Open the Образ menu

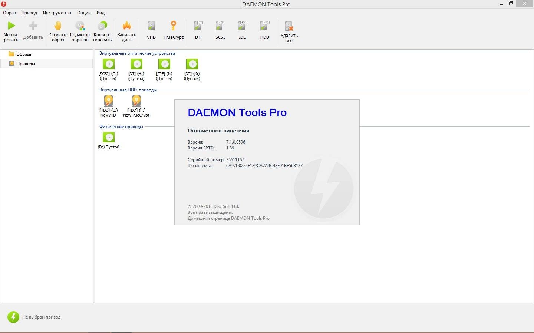(9, 13)
